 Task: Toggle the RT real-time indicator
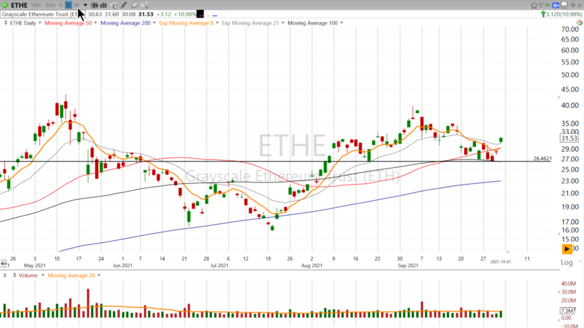pos(546,5)
